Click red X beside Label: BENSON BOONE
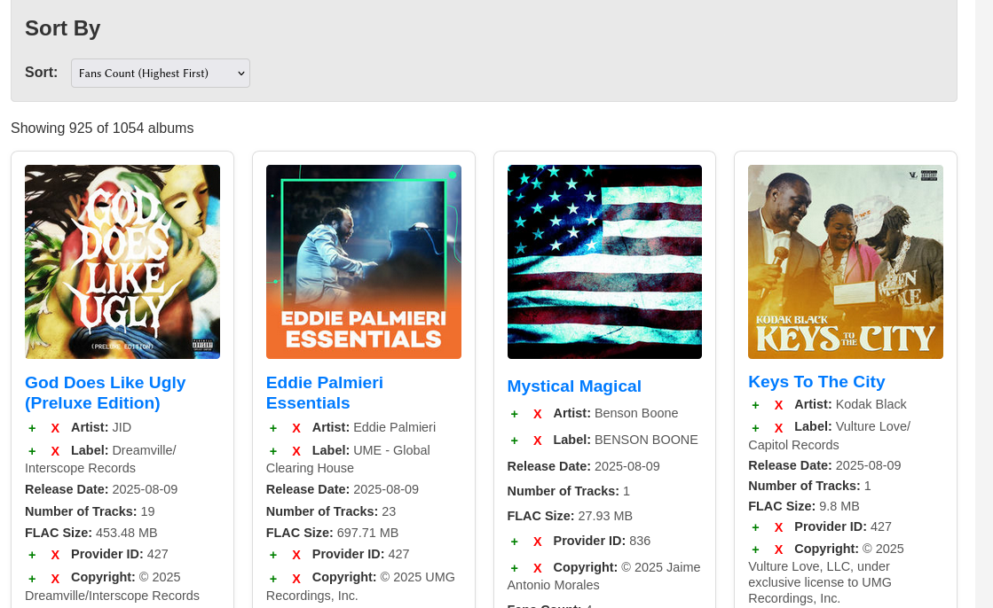Screen dimensions: 993x608 (x=538, y=440)
